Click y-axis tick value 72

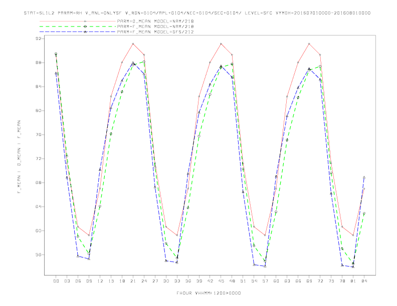(x=40, y=158)
